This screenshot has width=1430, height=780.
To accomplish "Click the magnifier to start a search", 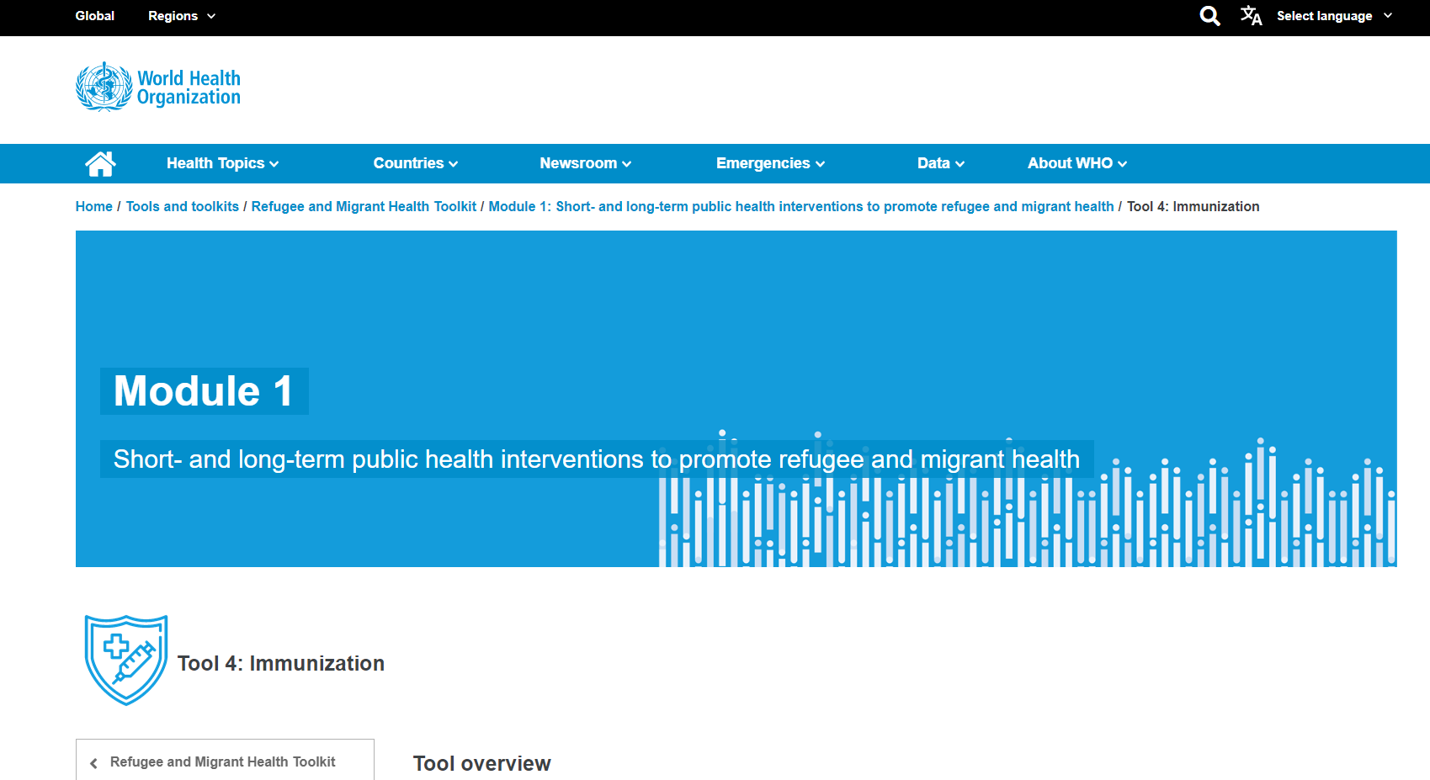I will point(1209,15).
